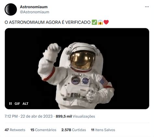Viewport: 154px width, 137px height.
Task: Click the red heart emoji
Action: 106,22
